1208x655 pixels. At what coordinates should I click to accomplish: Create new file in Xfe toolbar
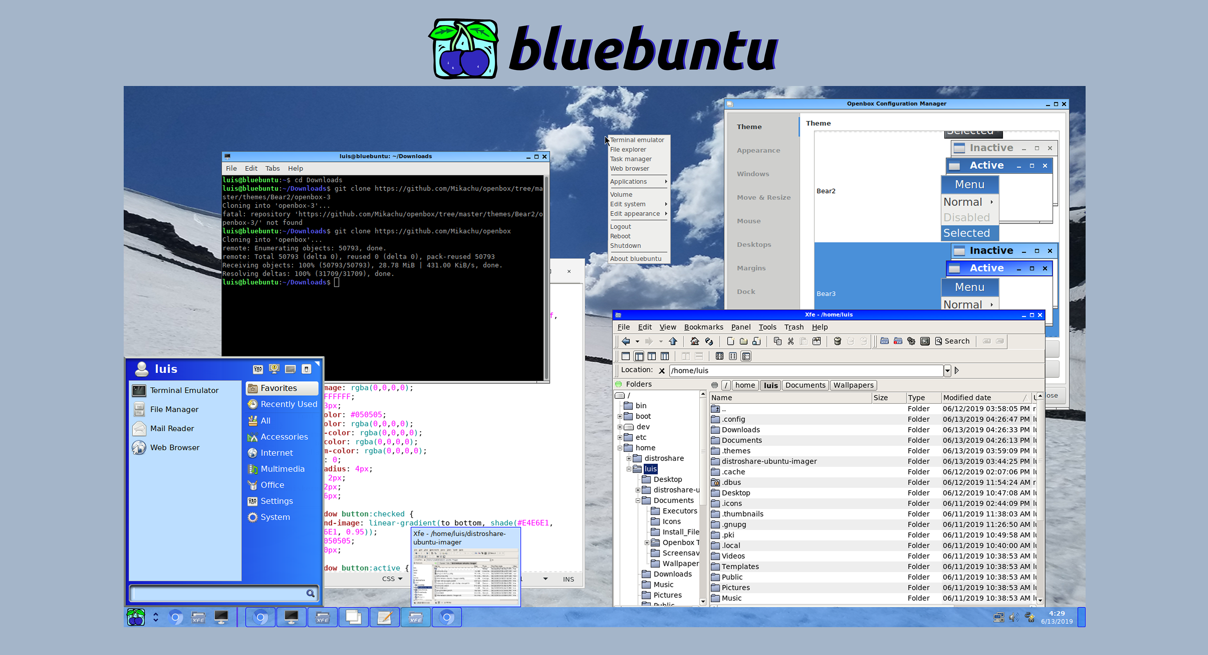coord(730,341)
